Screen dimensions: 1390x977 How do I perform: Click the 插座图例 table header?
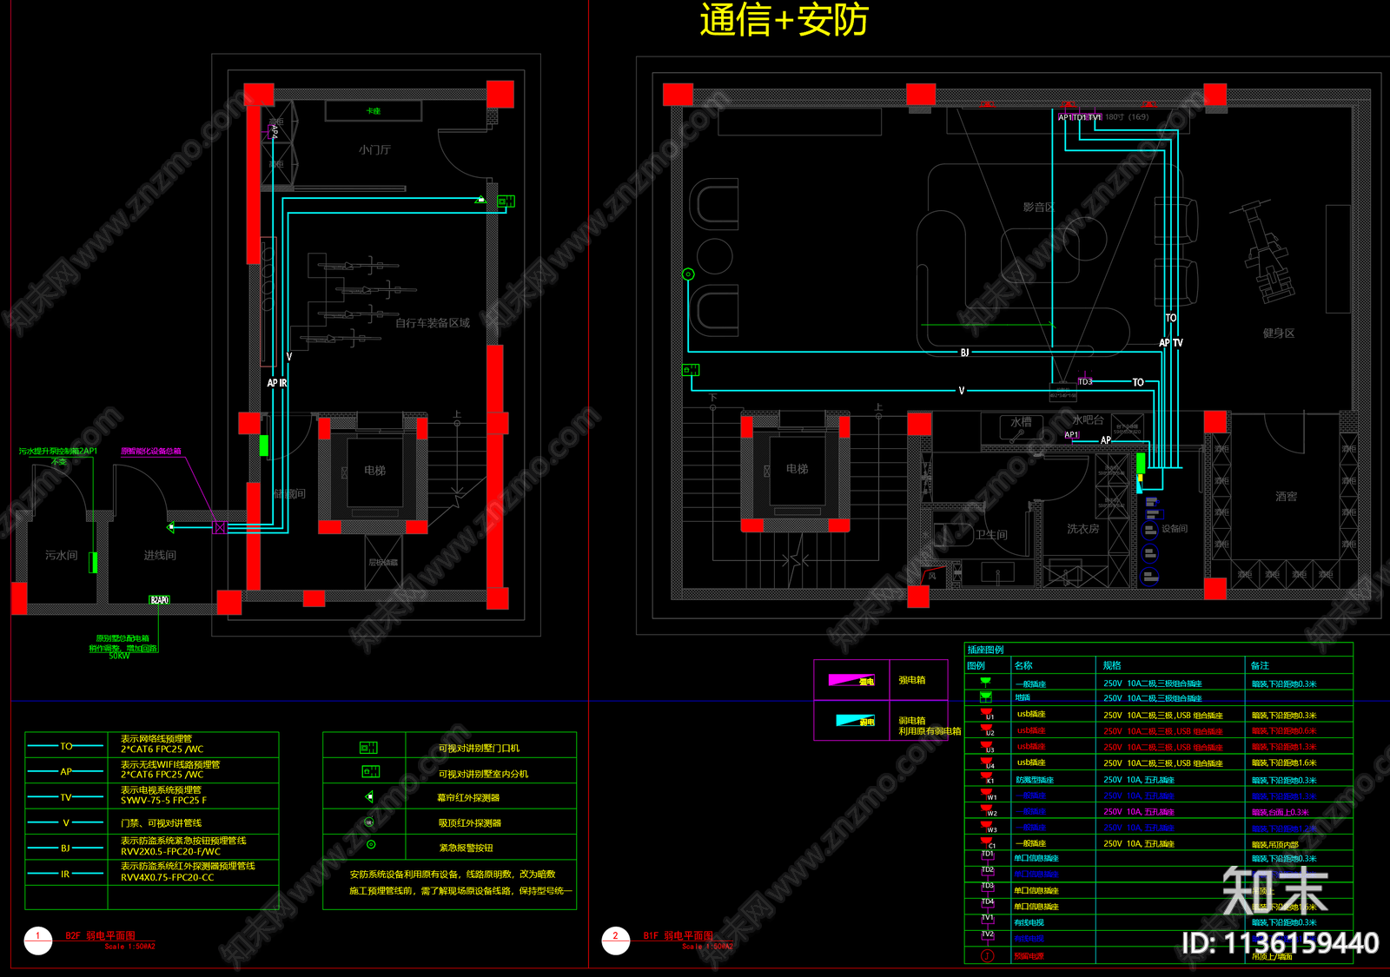(x=985, y=650)
